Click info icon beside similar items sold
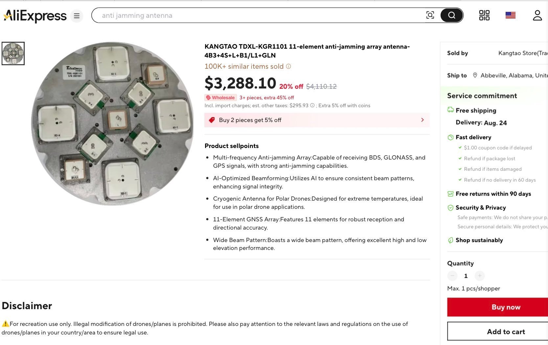 tap(288, 66)
